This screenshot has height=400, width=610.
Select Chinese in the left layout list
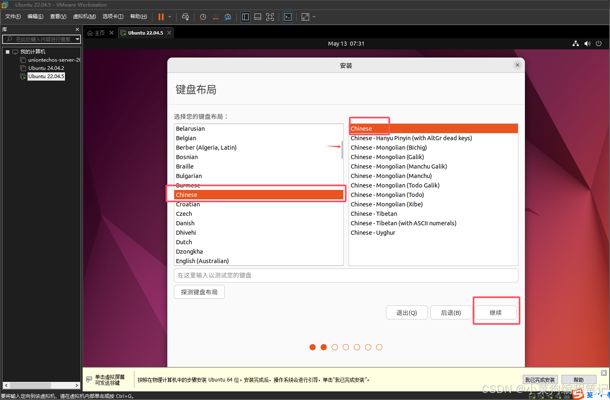tap(259, 195)
